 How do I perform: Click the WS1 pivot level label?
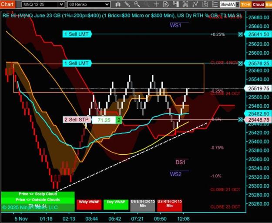[x=175, y=26]
